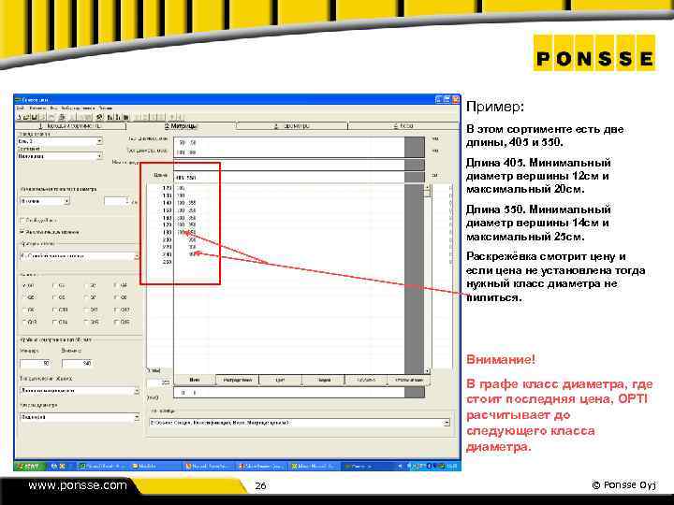Viewport: 674px width, 505px height.
Task: Open tab number 1 of the assortment window
Action: 70,126
